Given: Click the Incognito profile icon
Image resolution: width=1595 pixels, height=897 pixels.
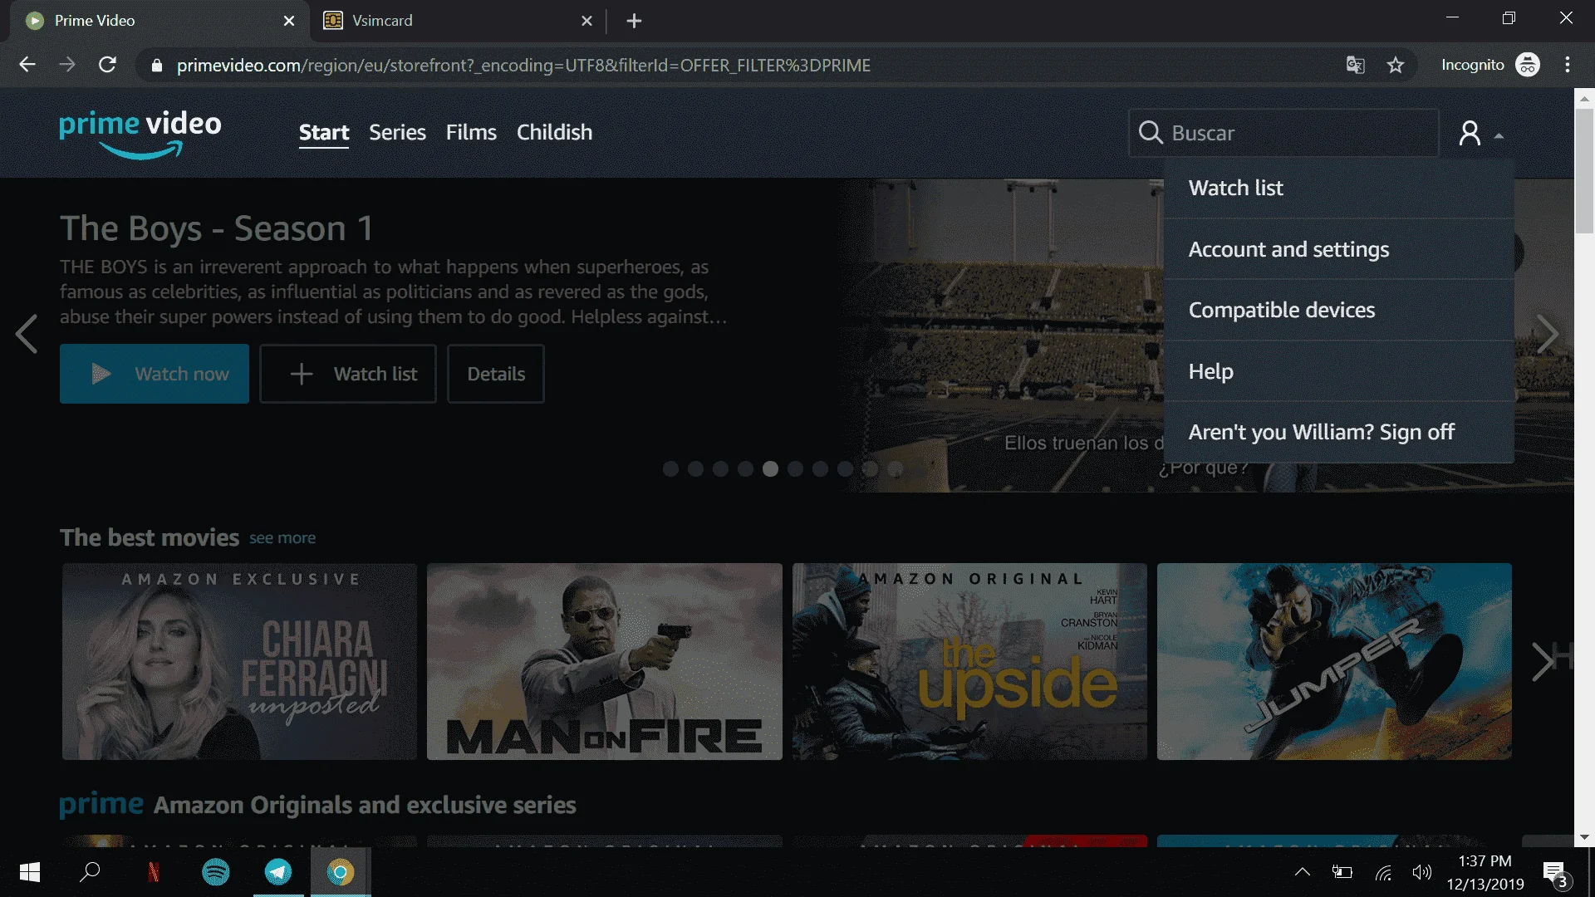Looking at the screenshot, I should [1528, 65].
